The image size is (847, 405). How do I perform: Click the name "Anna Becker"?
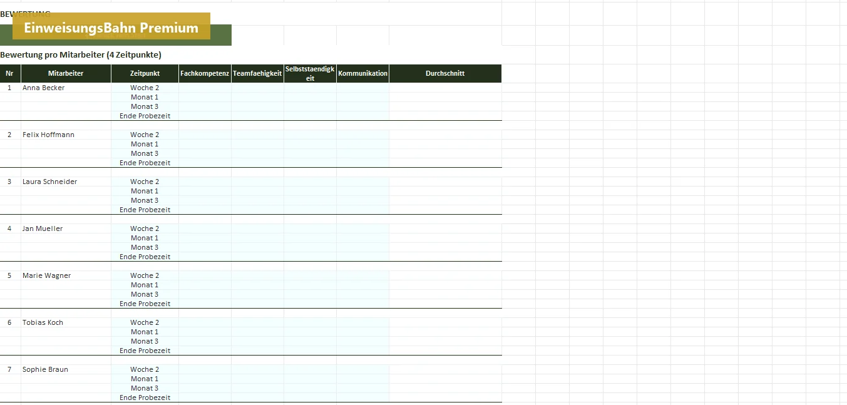pyautogui.click(x=44, y=88)
